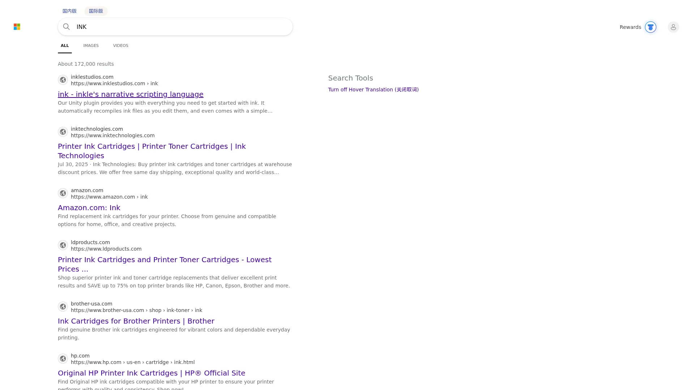Click globe icon beside inklestudios.com
This screenshot has height=390, width=694.
(63, 80)
